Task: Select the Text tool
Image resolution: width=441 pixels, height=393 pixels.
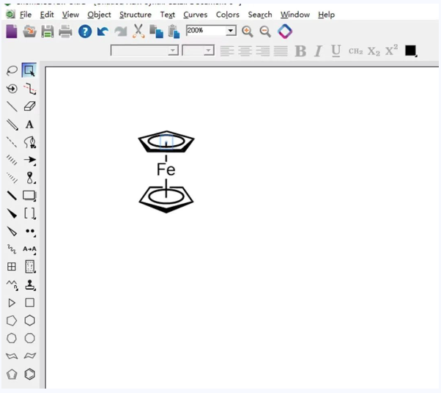Action: click(x=29, y=125)
